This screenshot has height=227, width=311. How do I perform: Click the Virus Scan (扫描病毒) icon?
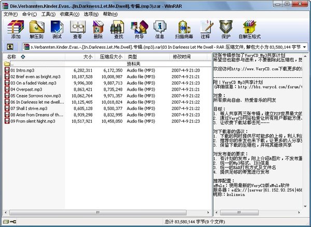184,27
